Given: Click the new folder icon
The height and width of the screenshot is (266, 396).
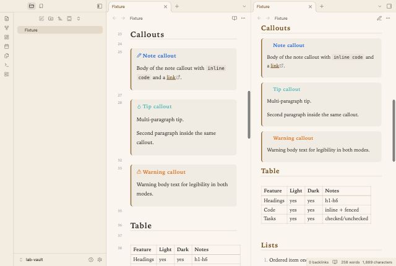Looking at the screenshot, I should pyautogui.click(x=51, y=19).
